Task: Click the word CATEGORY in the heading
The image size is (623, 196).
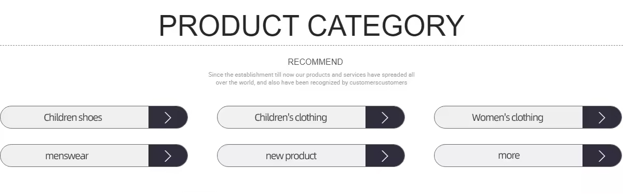Action: click(386, 25)
